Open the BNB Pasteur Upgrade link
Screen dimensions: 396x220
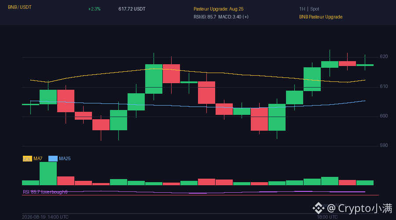321,17
